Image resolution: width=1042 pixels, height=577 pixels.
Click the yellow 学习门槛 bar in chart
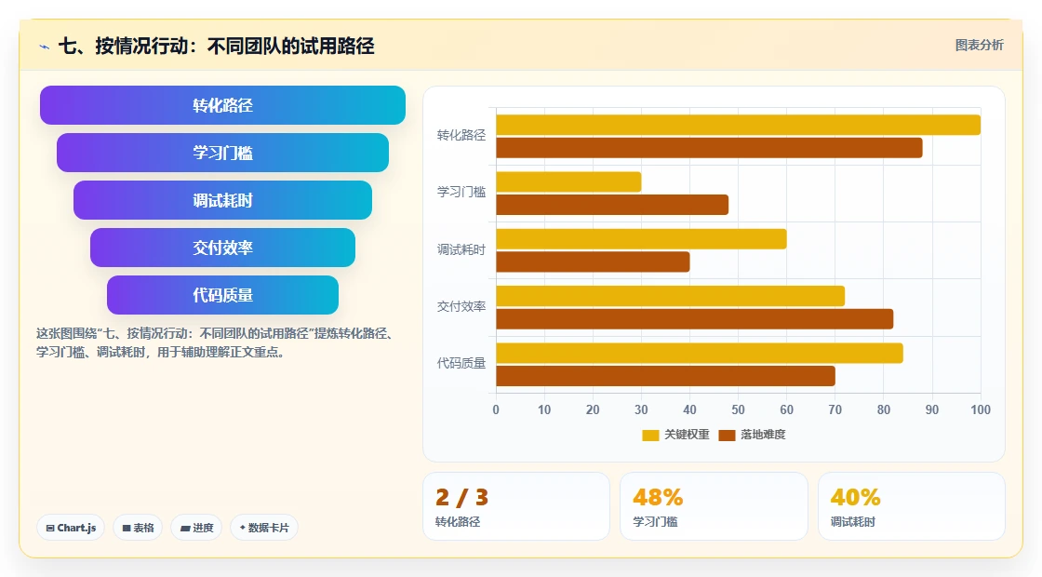(568, 182)
